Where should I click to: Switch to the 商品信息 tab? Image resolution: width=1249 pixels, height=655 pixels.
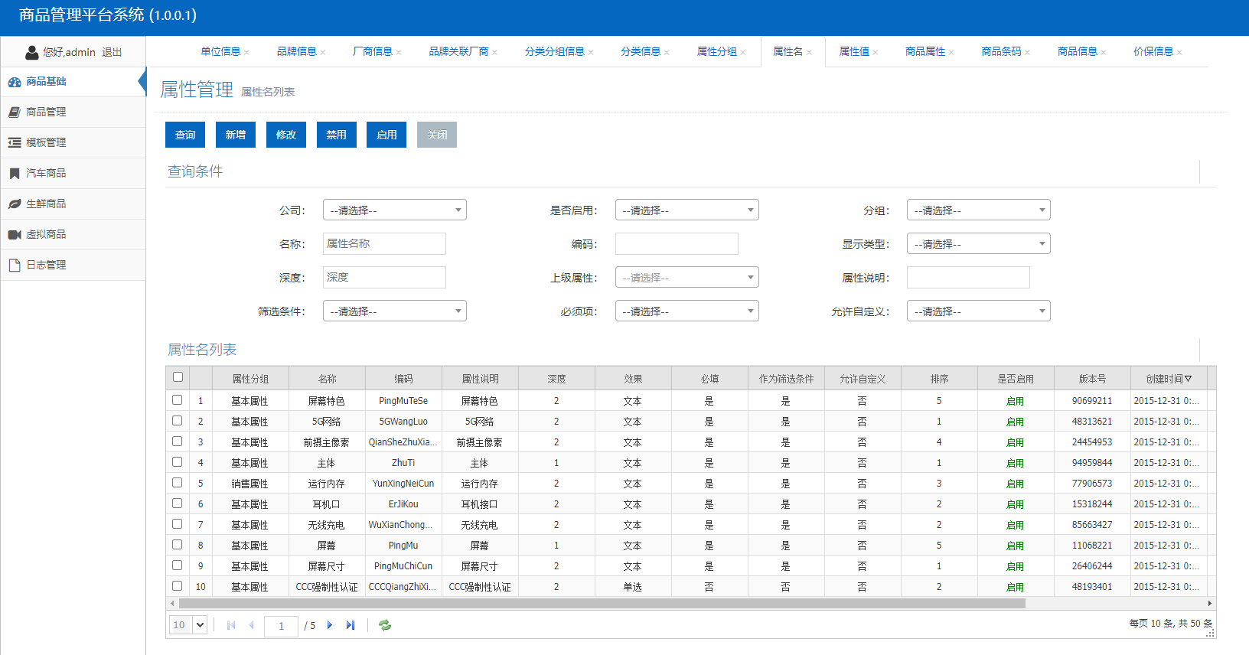coord(1078,52)
